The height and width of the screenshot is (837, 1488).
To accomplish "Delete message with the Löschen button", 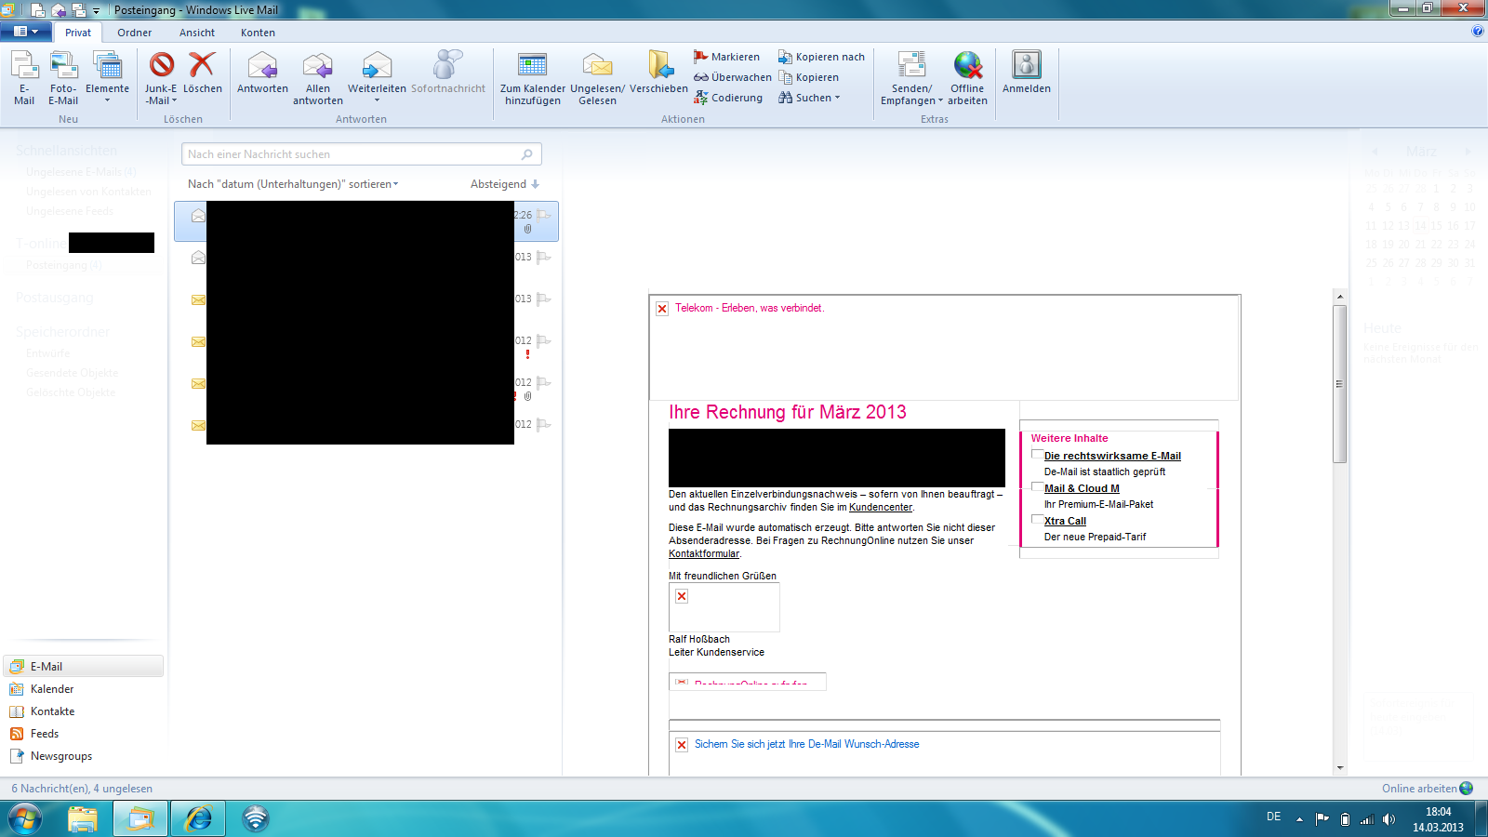I will click(202, 73).
